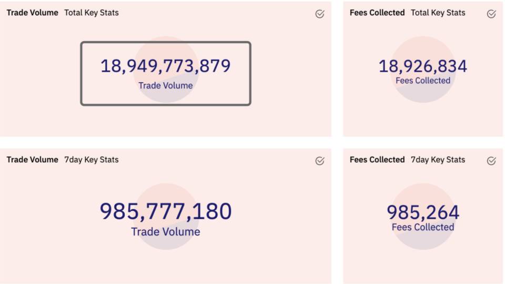Select the 18,949,773,879 total trade volume number
The height and width of the screenshot is (284, 505).
point(166,66)
